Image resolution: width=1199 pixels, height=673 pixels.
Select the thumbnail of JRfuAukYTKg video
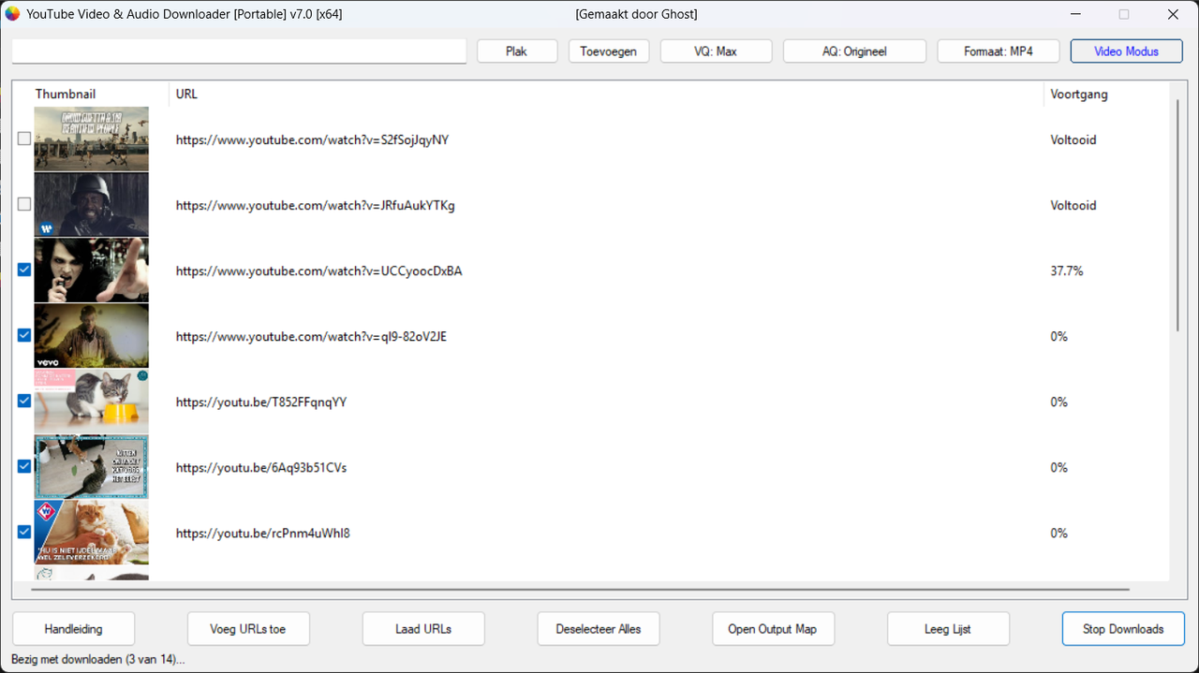[91, 205]
